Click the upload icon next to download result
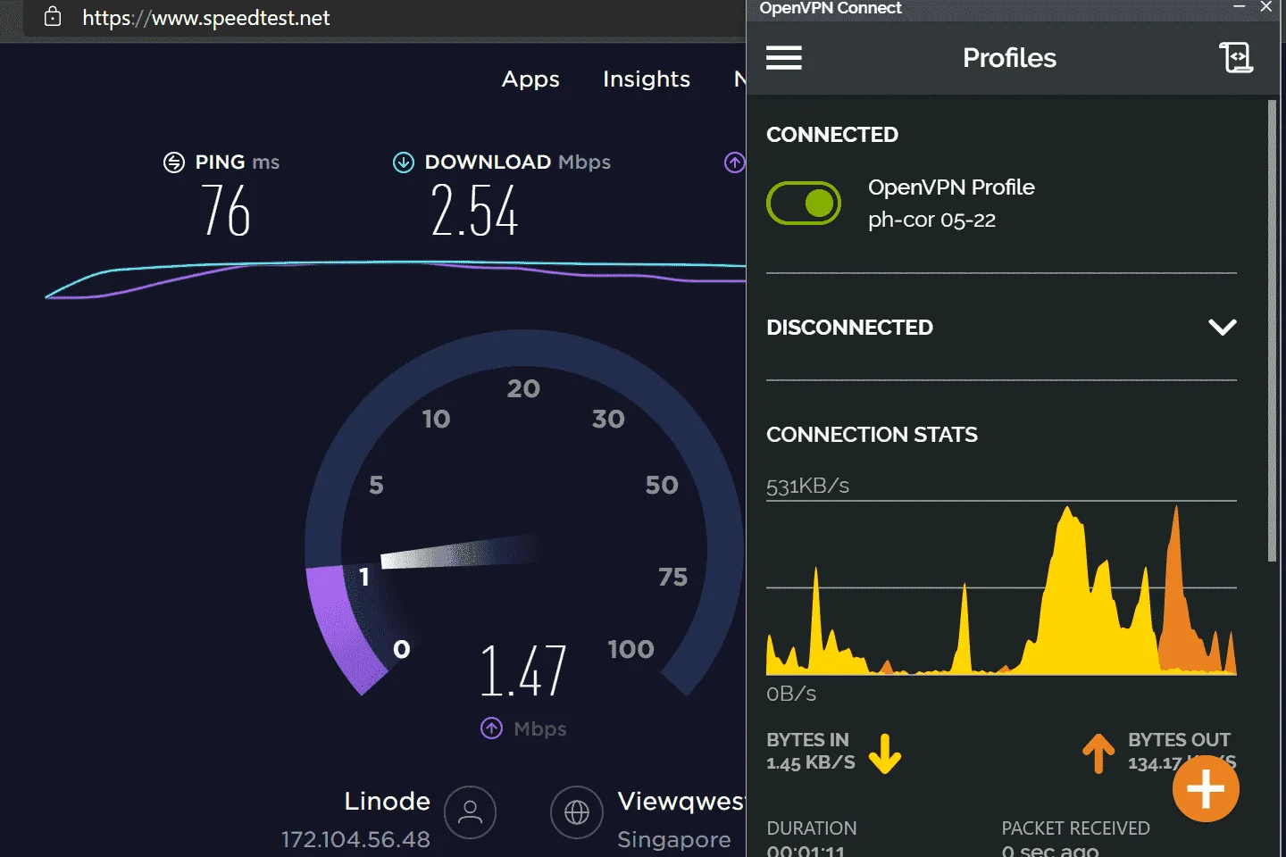The height and width of the screenshot is (857, 1286). 734,162
